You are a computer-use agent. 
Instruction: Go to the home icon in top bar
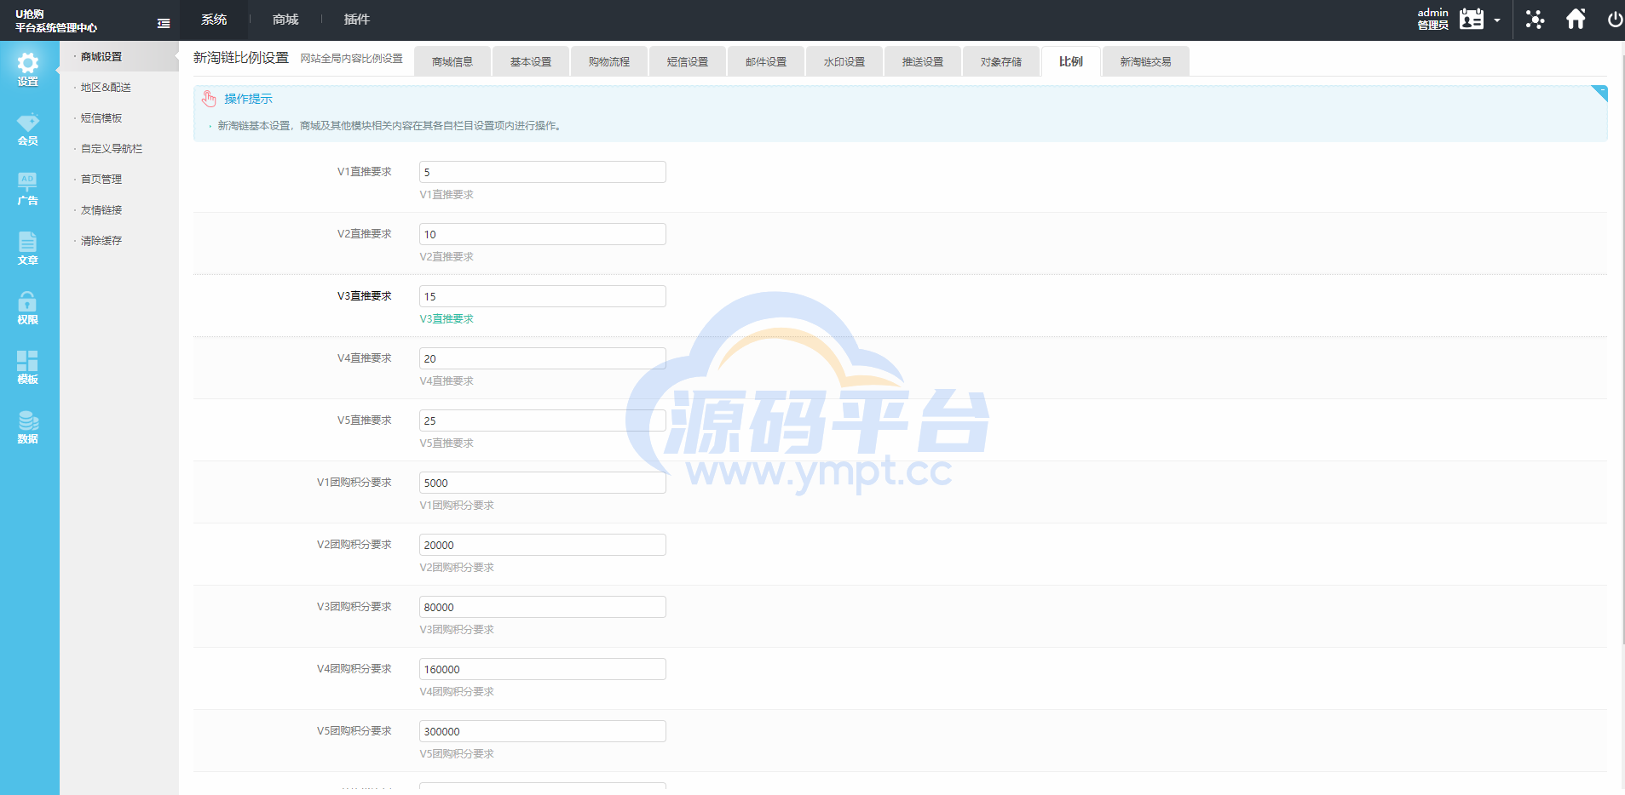[1576, 19]
